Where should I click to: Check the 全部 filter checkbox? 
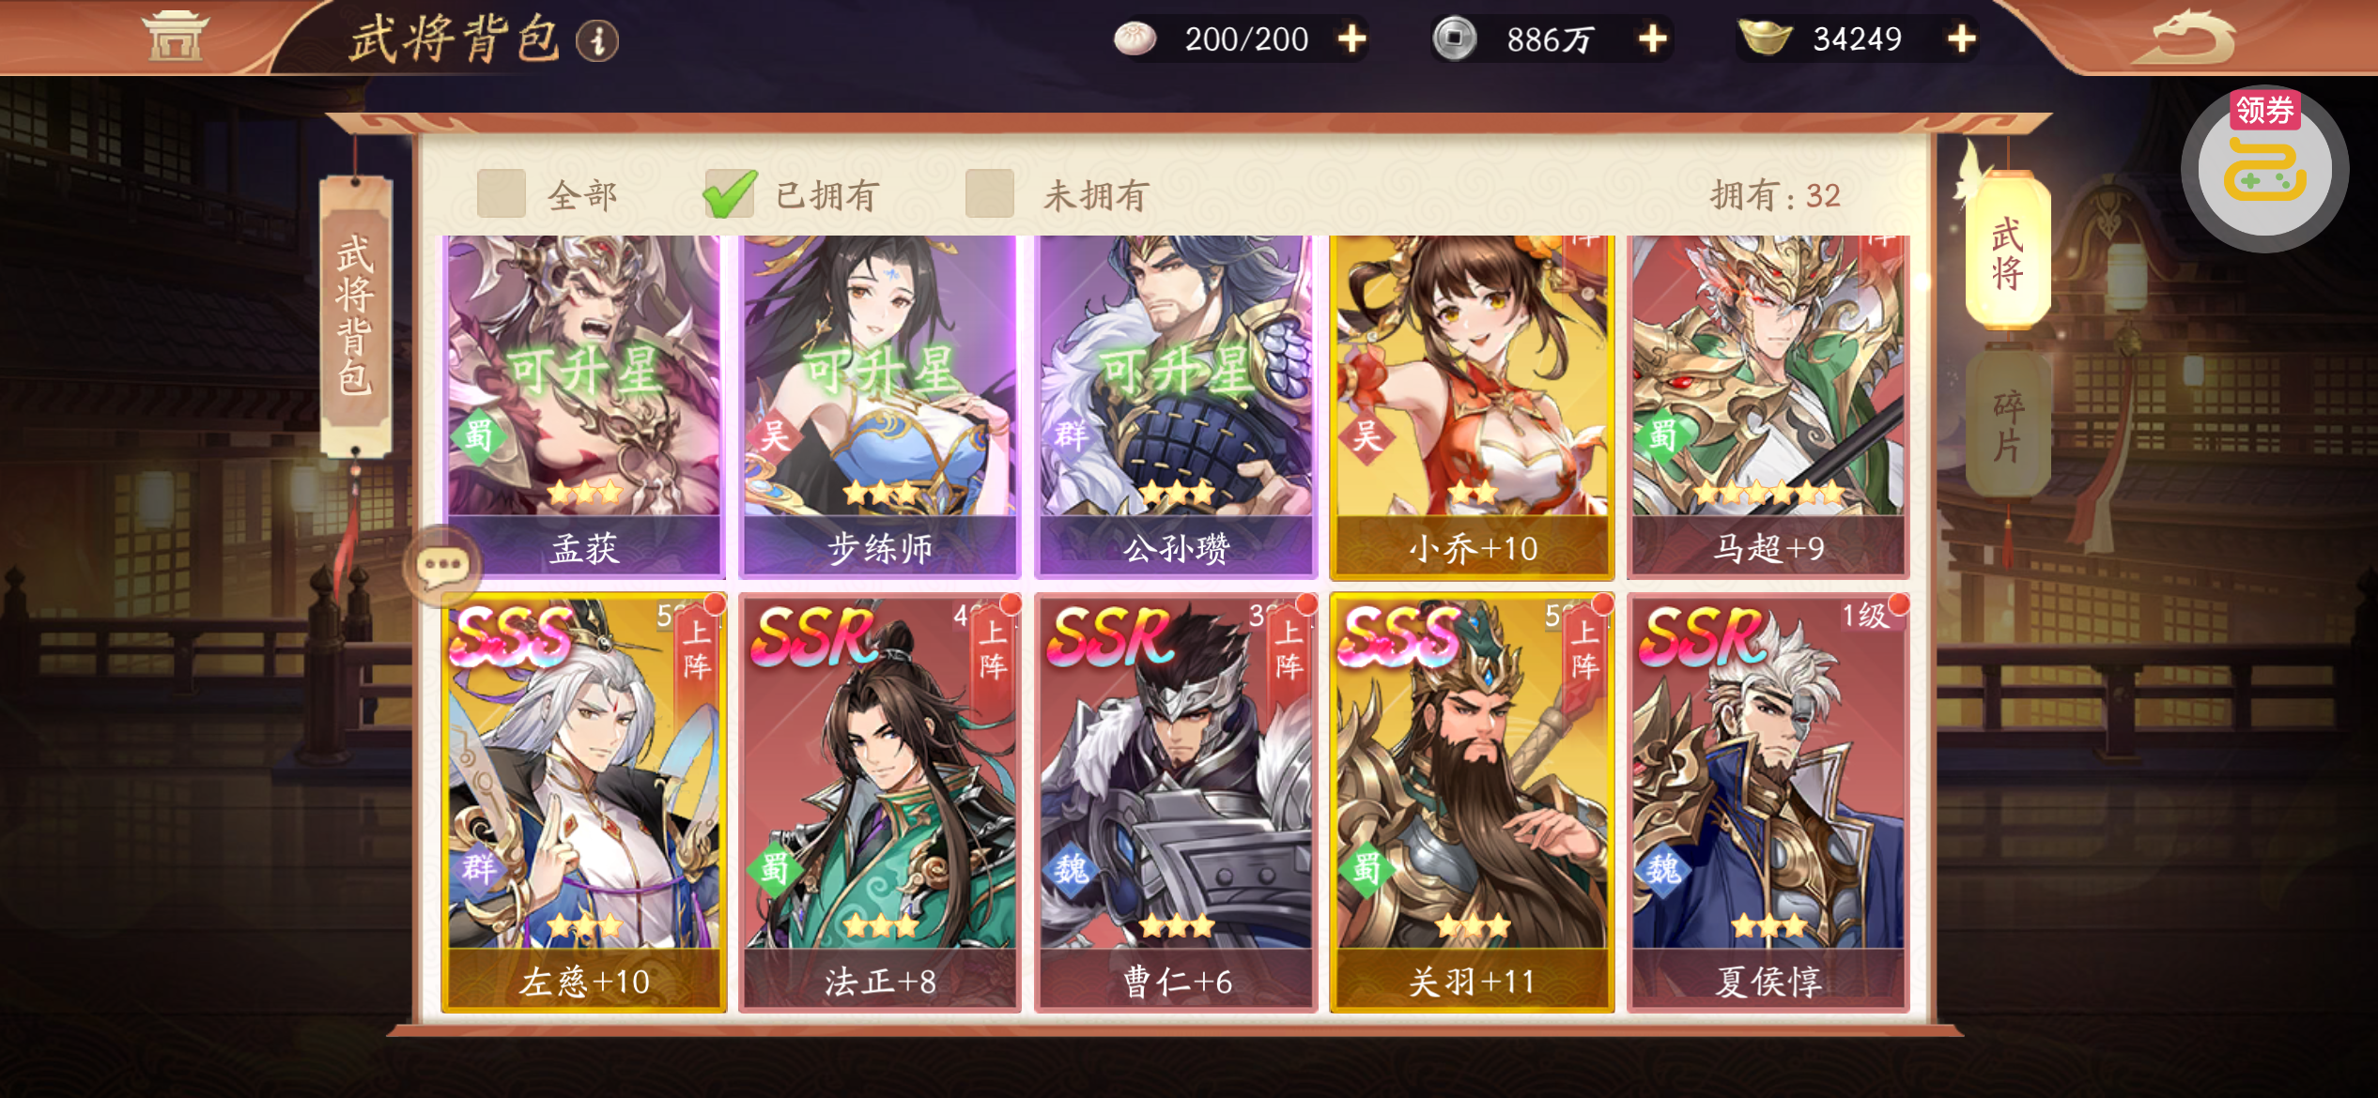click(x=502, y=194)
